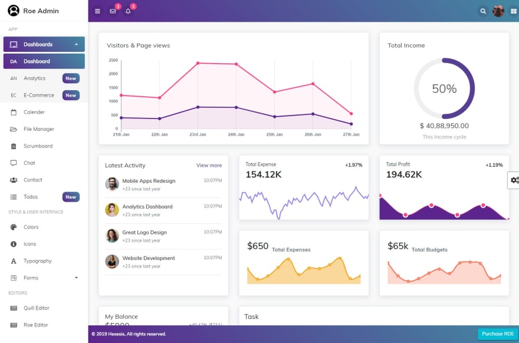Expand the Forms submenu arrow
The image size is (519, 343).
point(77,278)
